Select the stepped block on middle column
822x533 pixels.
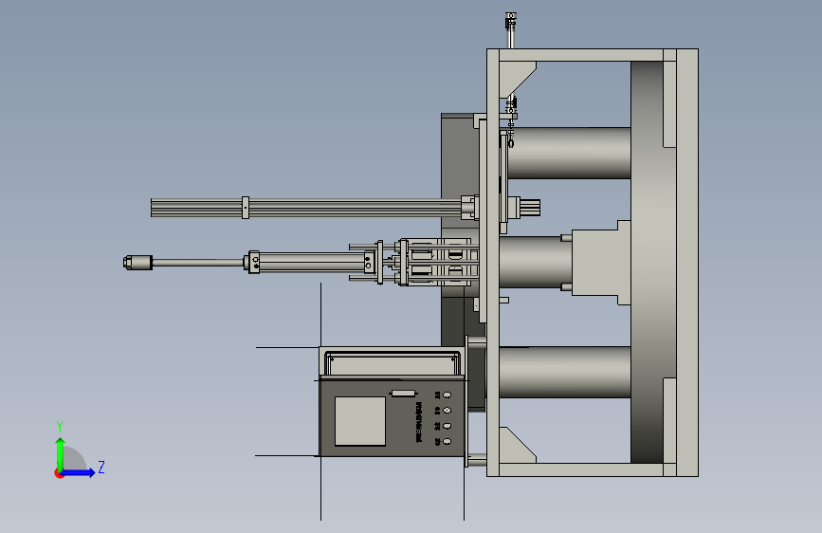(601, 263)
